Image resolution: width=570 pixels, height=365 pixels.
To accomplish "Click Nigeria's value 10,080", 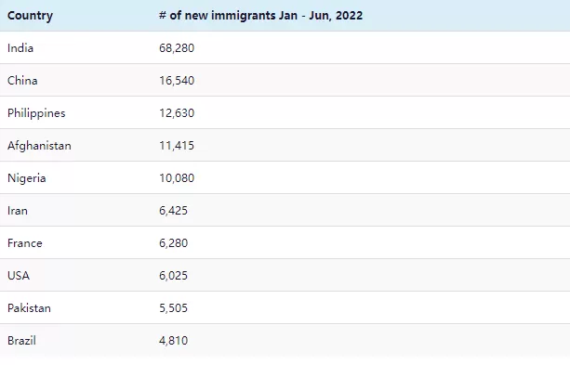I will click(x=177, y=178).
